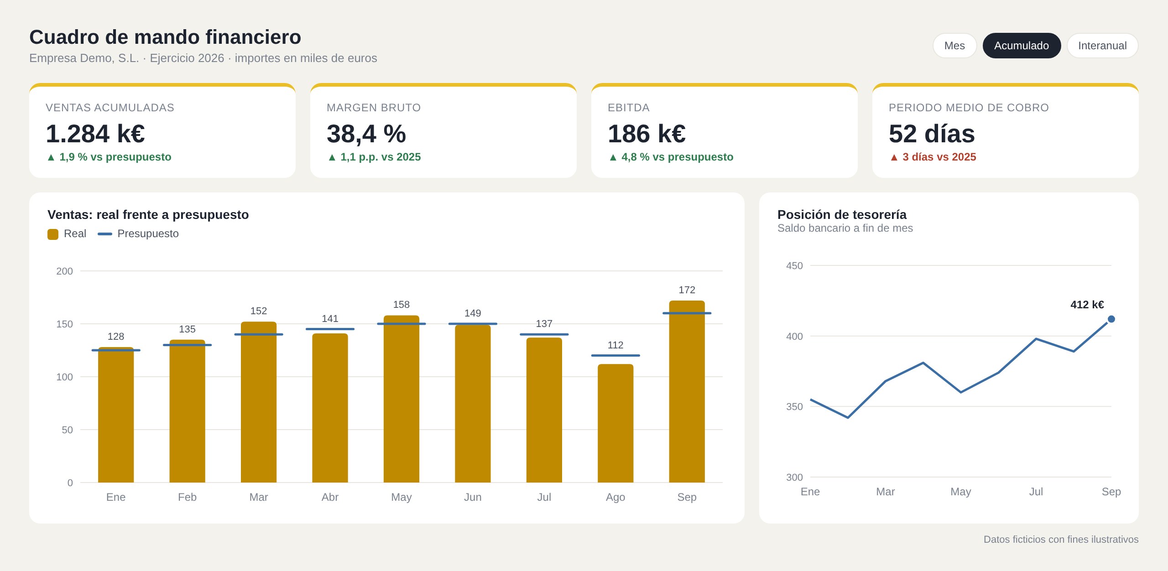Click the green arrow beside 4,8 % vs presupuesto
The width and height of the screenshot is (1168, 571).
tap(613, 157)
